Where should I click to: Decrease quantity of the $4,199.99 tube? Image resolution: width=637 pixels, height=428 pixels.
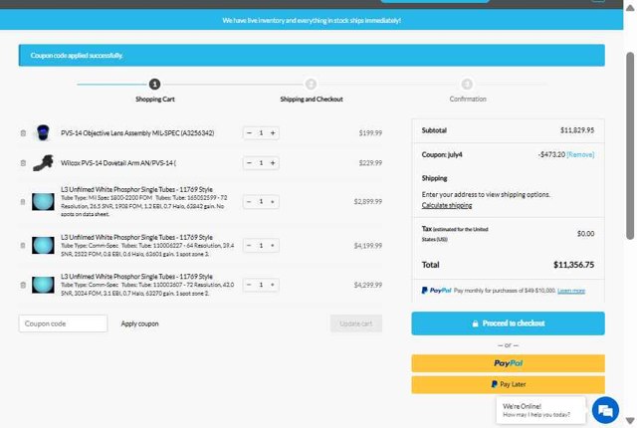250,245
